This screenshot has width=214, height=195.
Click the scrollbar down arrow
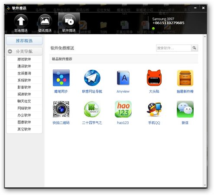point(205,185)
